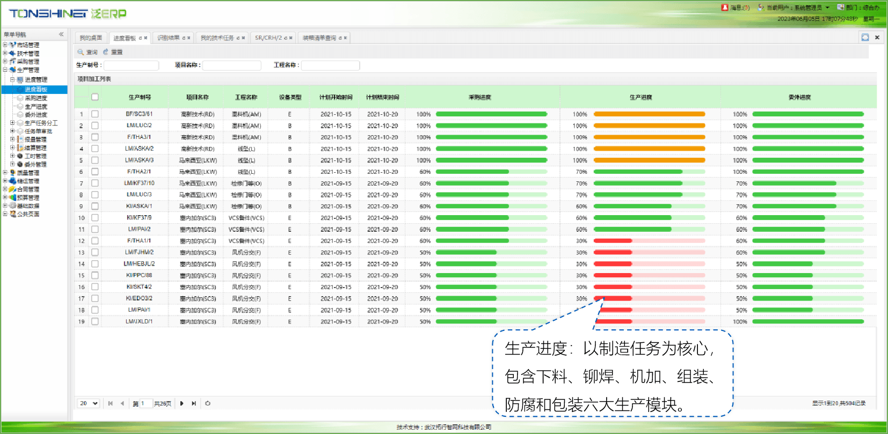Open the 当前用户 系统管理员 dropdown arrow
The width and height of the screenshot is (888, 434).
coord(827,8)
